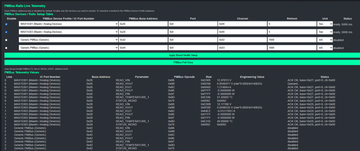Uncheck the enable box for MAX15303 row
Image resolution: width=360 pixels, height=151 pixels.
click(6, 32)
